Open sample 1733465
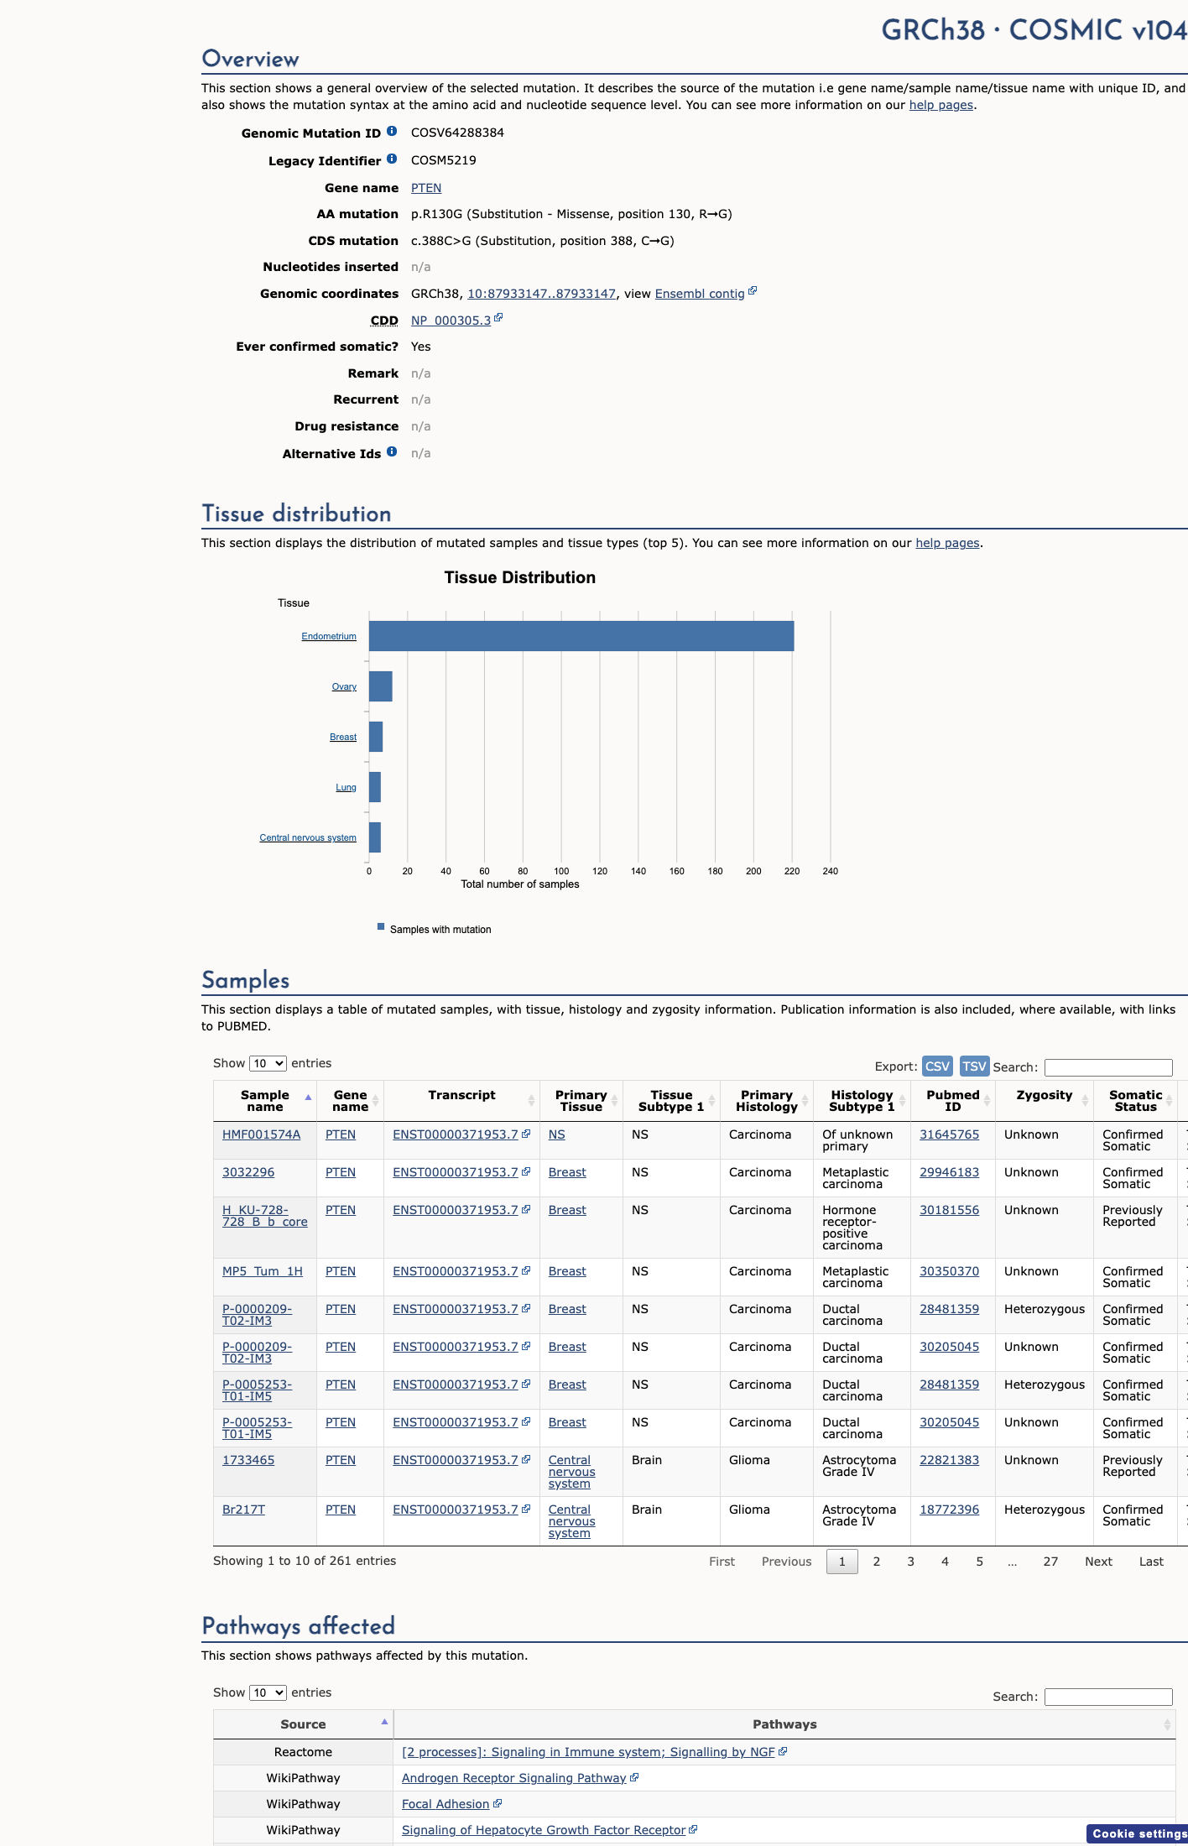 coord(248,1460)
